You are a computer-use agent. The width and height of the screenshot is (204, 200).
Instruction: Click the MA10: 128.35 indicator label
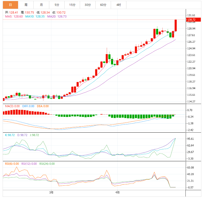(x=35, y=16)
